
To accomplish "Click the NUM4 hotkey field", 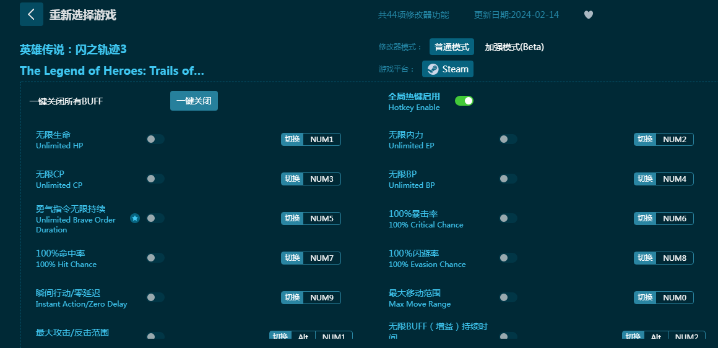I will (x=675, y=179).
